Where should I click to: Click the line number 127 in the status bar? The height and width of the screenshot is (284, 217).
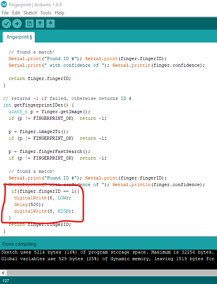coord(6,280)
